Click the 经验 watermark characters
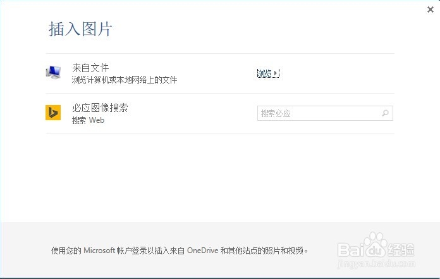Screen dimensions: 440x279 point(400,248)
